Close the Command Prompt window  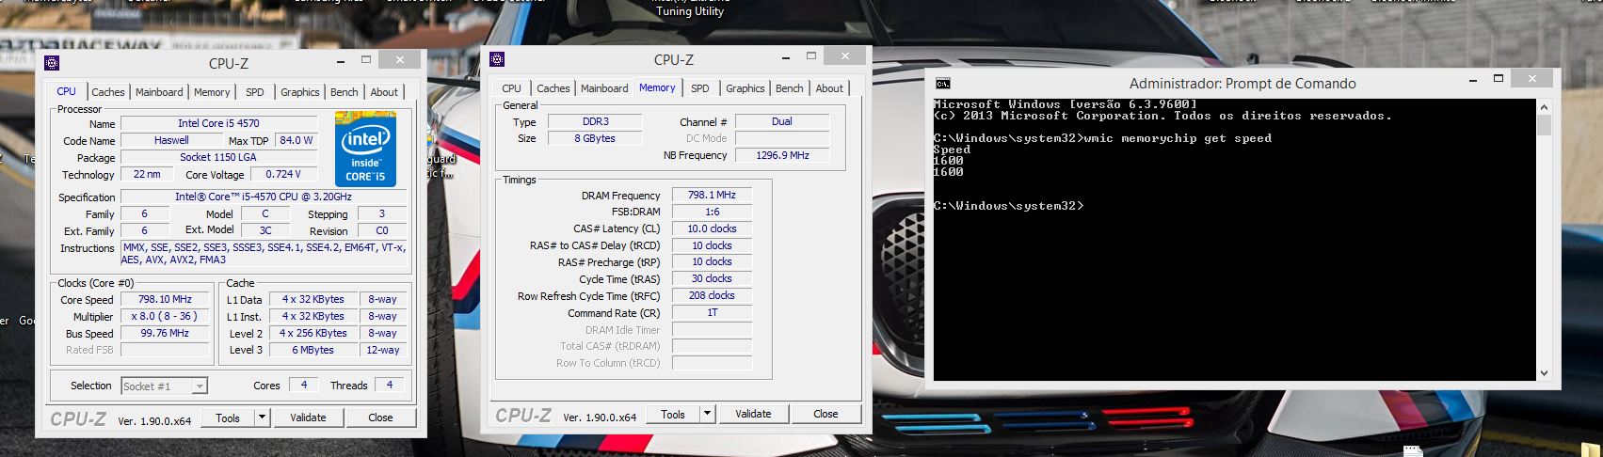[x=1532, y=79]
